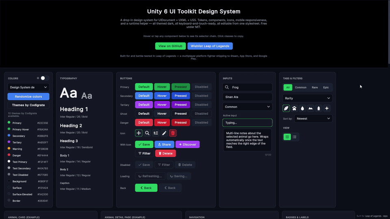
Task: Click the Refreshing loading button
Action: pos(150,176)
